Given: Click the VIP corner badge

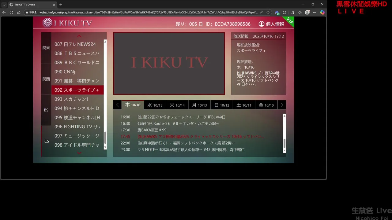Looking at the screenshot, I should coord(290,21).
